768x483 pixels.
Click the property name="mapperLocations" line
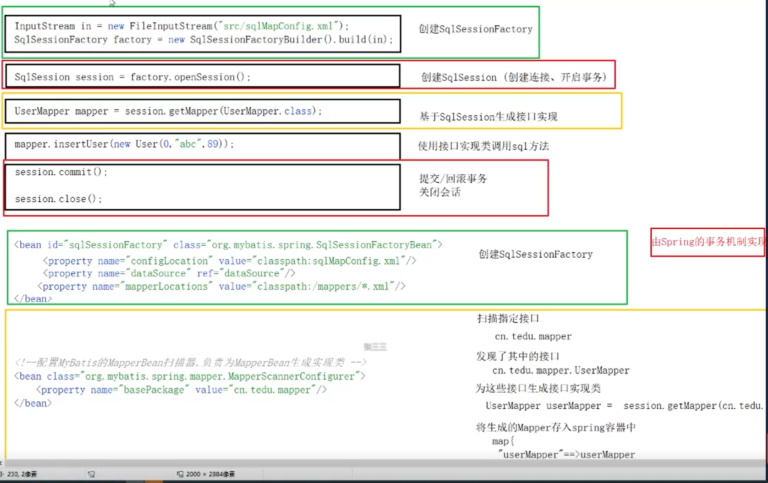point(221,286)
